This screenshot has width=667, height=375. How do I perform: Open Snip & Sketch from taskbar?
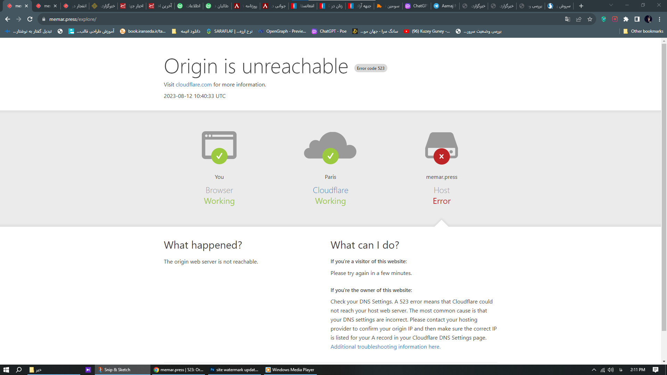117,370
